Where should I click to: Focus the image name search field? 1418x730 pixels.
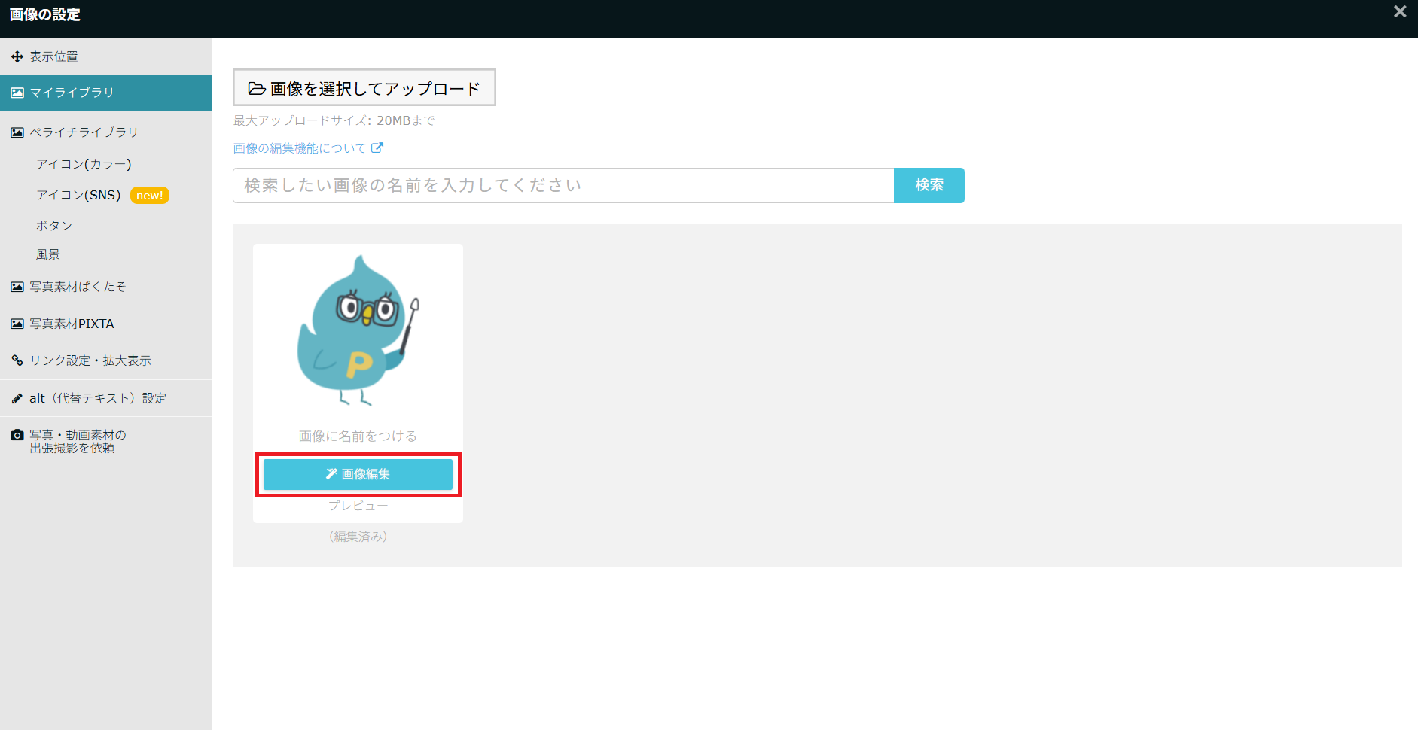coord(563,185)
